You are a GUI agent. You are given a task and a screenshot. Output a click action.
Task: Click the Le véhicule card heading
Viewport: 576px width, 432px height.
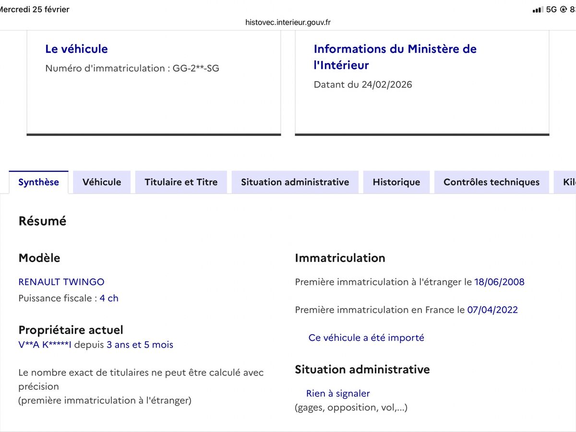[76, 48]
